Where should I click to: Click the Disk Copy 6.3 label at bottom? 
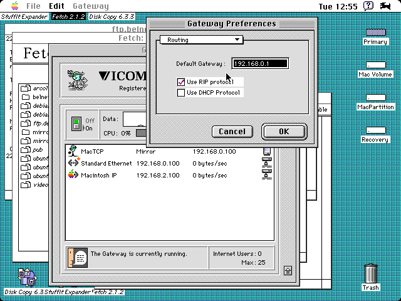click(24, 292)
